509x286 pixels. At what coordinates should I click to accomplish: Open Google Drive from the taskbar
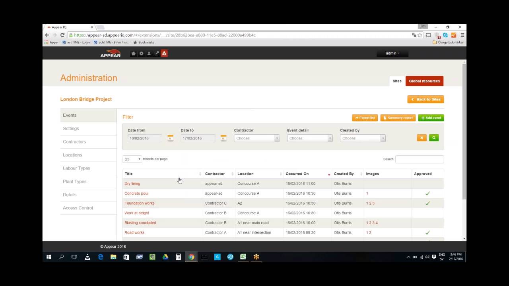pos(165,257)
